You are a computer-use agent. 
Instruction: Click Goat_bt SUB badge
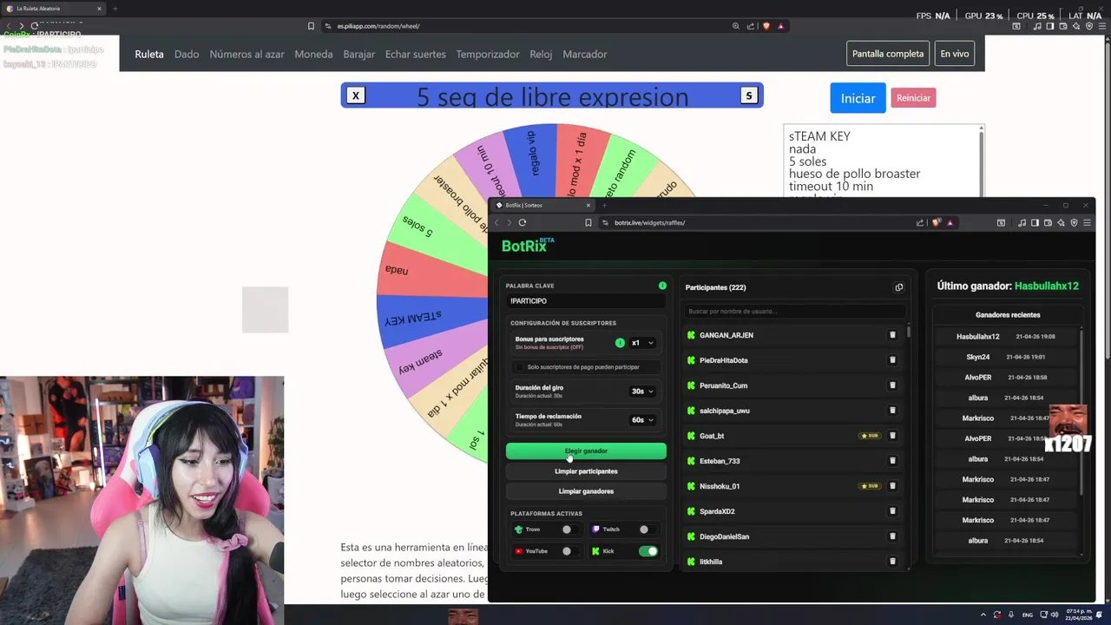click(x=870, y=436)
